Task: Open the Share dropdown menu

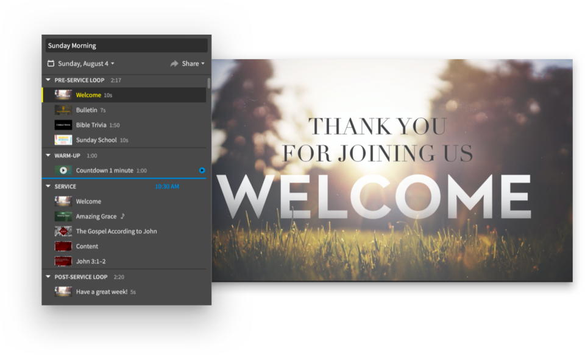Action: (193, 64)
